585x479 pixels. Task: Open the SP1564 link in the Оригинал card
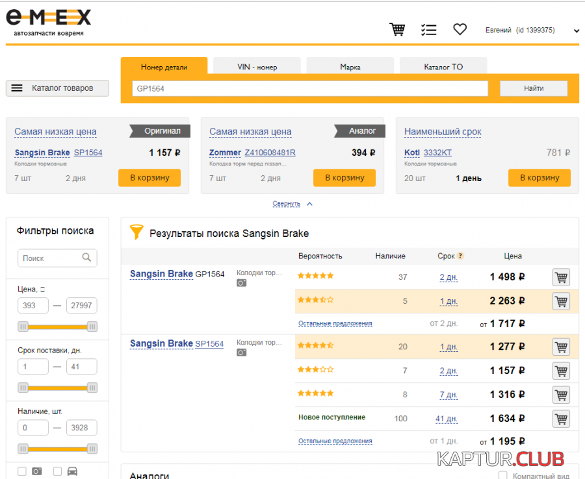tap(88, 153)
